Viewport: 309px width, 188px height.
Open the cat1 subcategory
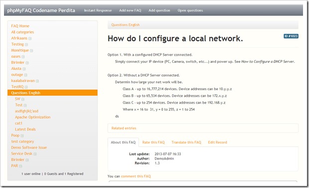tap(18, 123)
